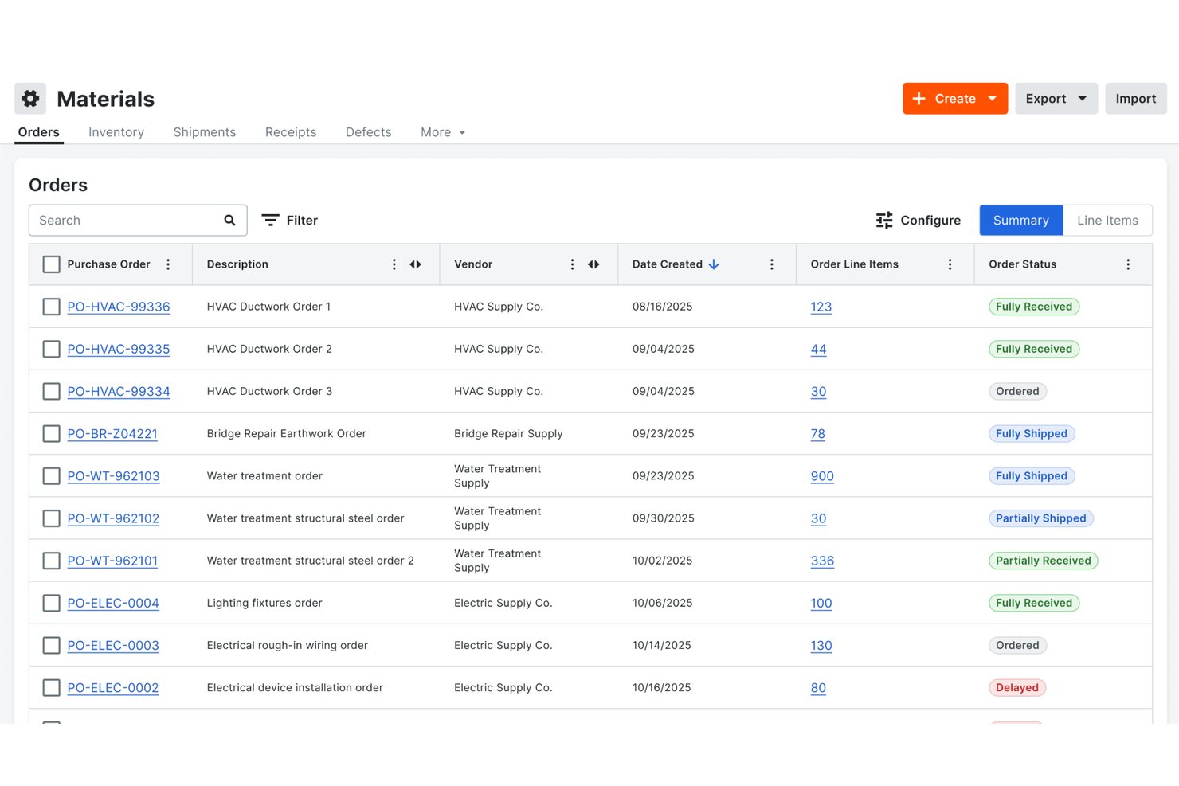Expand Description column width arrows
Screen dimensions: 1179x786
(416, 264)
